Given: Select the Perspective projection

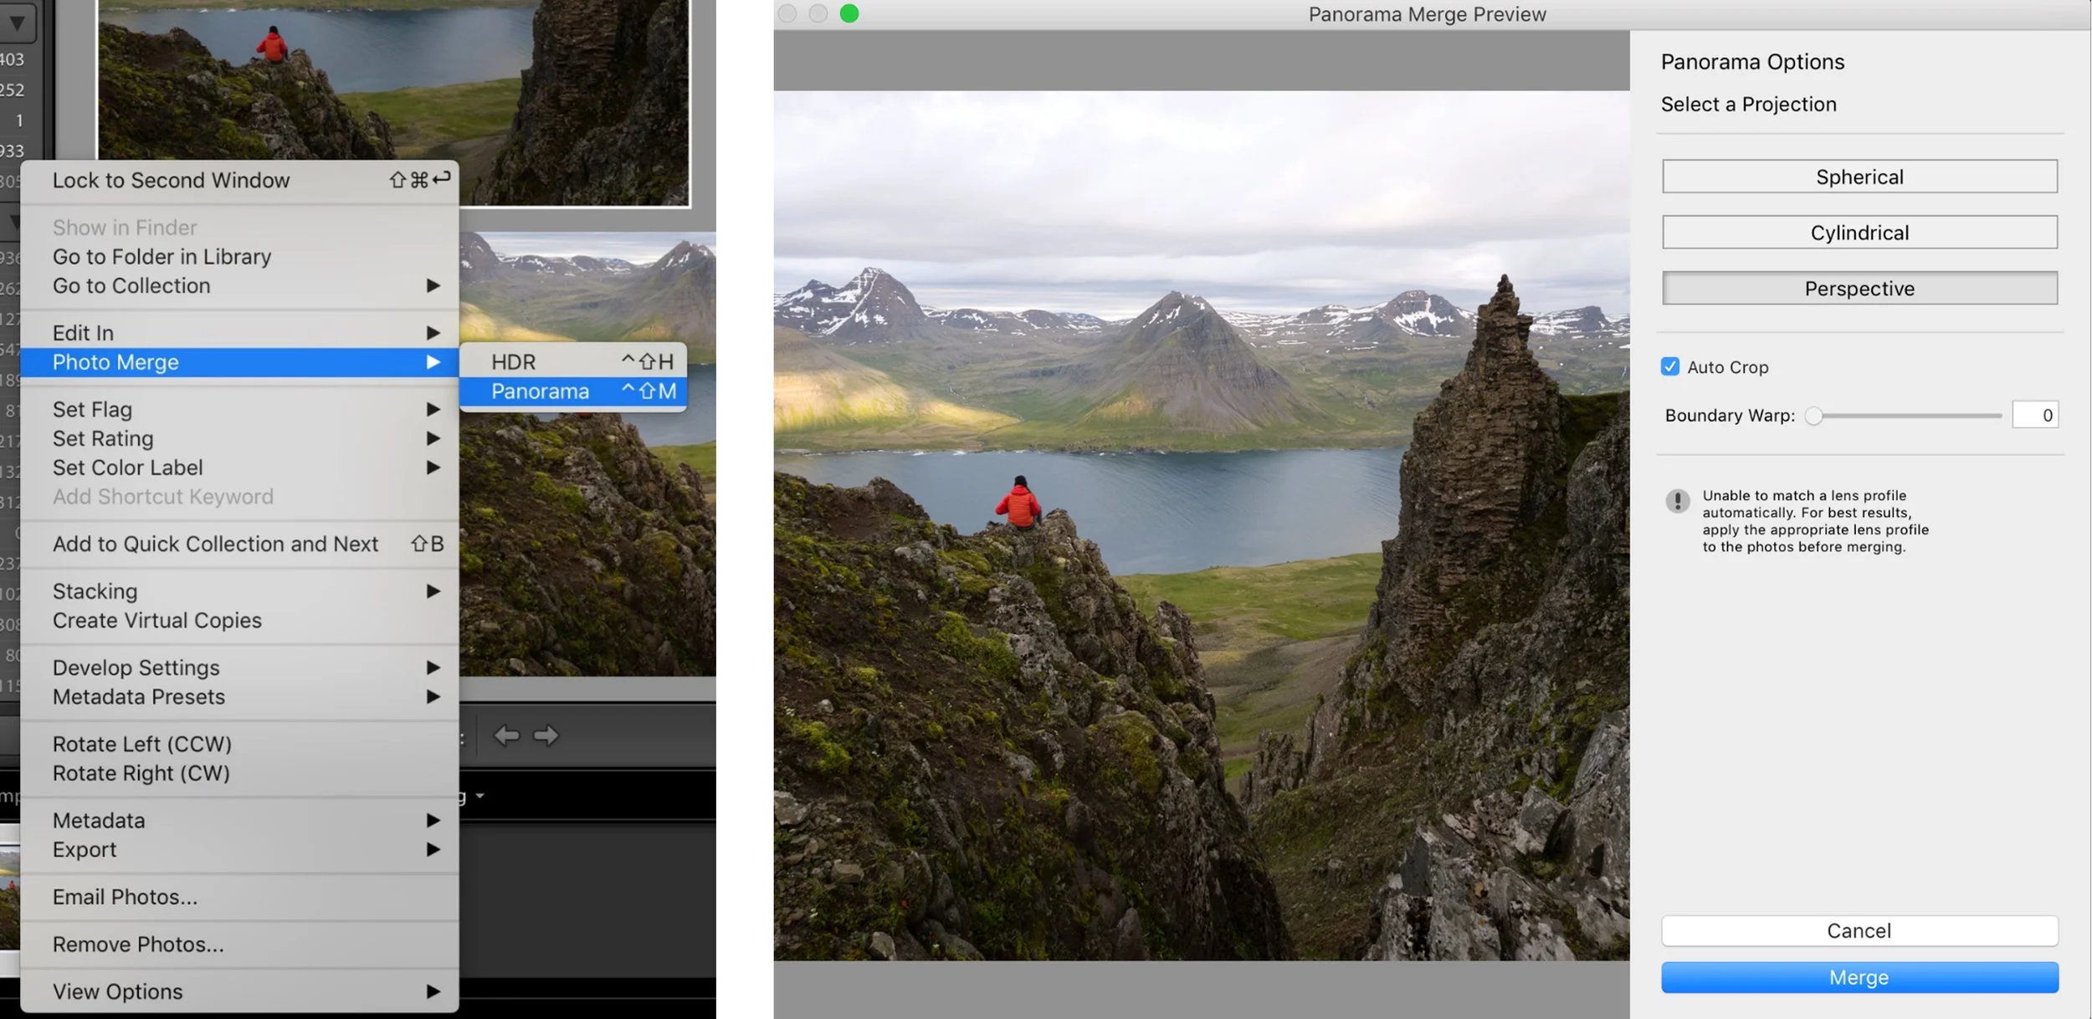Looking at the screenshot, I should point(1859,289).
